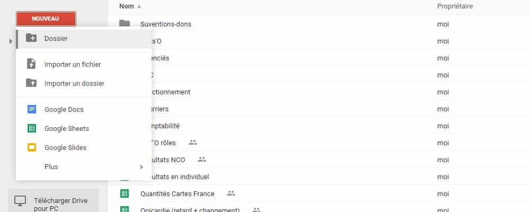Screen dimensions: 530x212
Task: Click the red NOUVEAU button
Action: (x=46, y=19)
